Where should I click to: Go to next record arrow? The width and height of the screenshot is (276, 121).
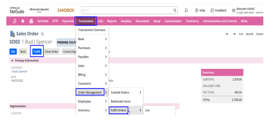click(x=234, y=34)
